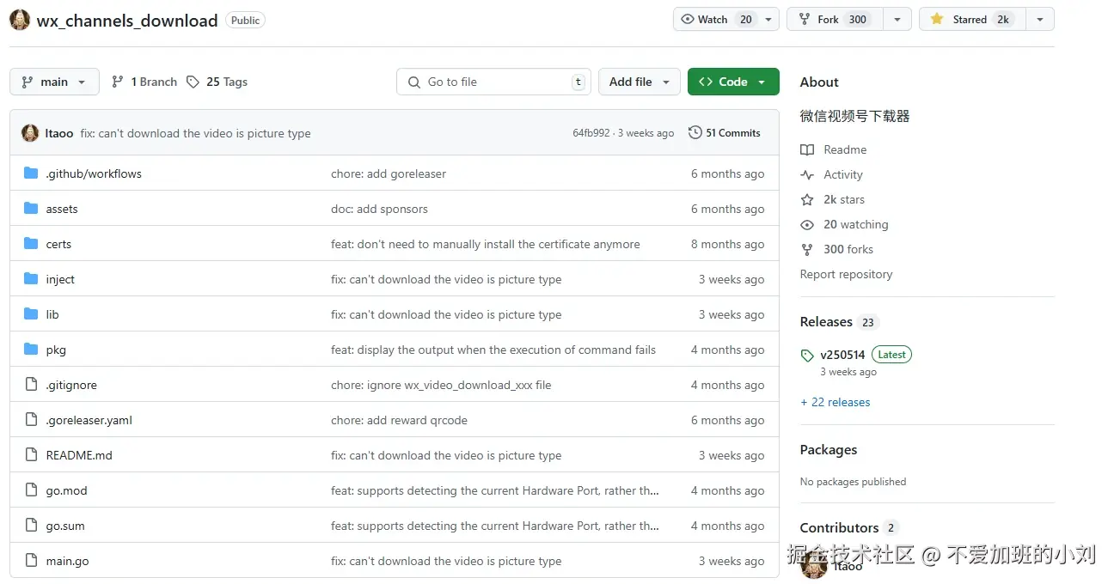Expand the Add file dropdown
1114x584 pixels.
pyautogui.click(x=640, y=82)
